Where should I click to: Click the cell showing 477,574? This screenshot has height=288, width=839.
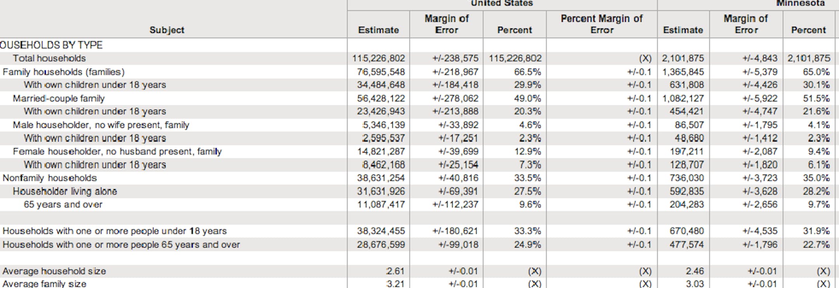point(686,244)
